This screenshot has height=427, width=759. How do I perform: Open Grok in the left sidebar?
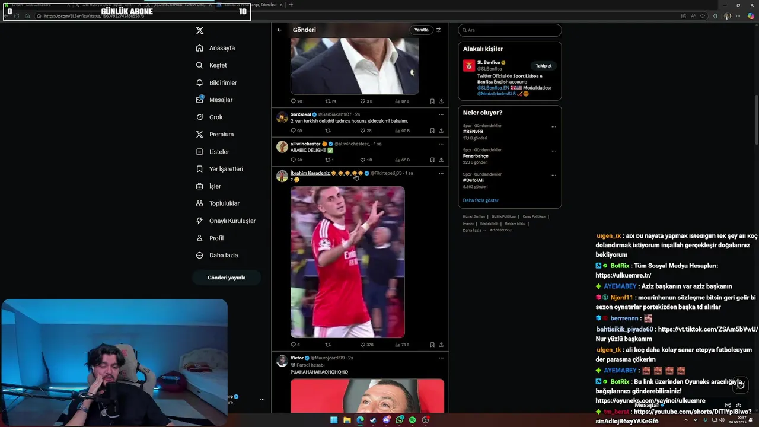click(209, 117)
